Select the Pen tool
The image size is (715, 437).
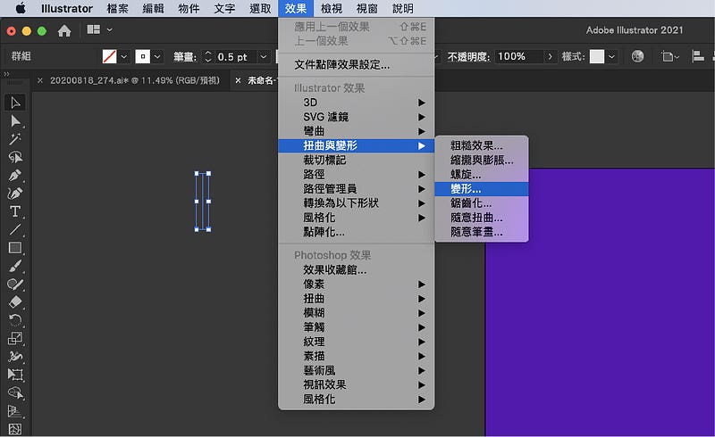15,176
